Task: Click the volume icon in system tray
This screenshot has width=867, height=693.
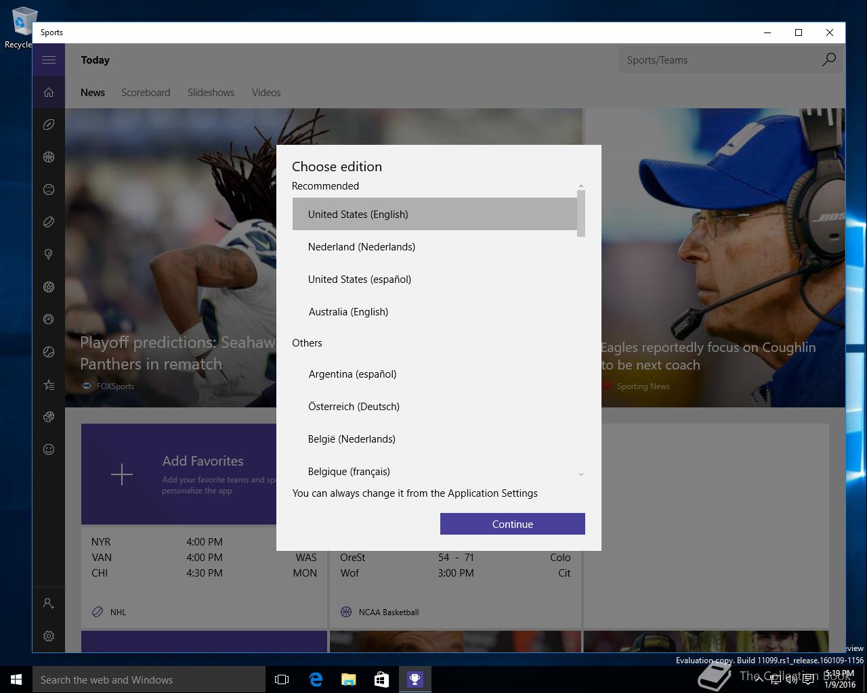Action: [x=791, y=679]
